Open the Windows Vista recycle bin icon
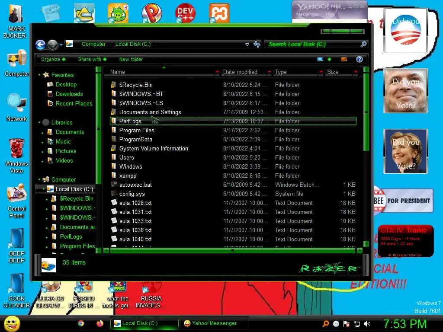Screen dimensions: 443x332 pos(17,156)
